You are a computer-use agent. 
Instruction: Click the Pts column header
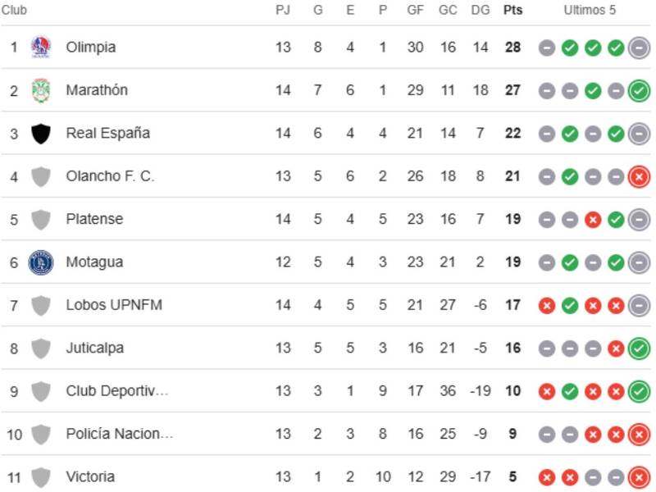pyautogui.click(x=512, y=11)
